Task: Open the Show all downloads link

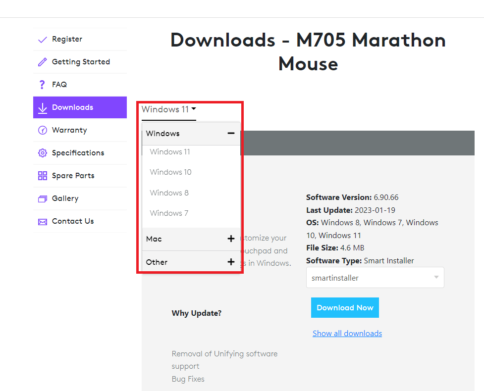Action: (347, 334)
